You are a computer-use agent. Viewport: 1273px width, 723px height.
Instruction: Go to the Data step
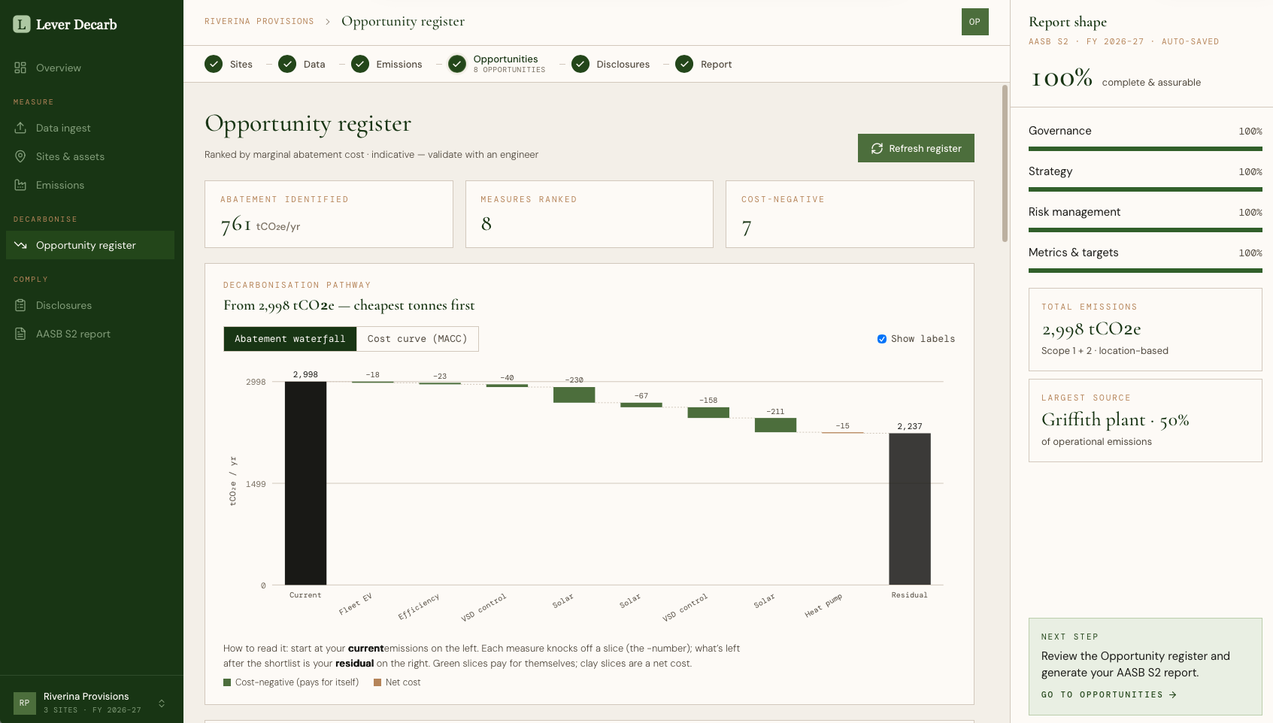(x=302, y=64)
